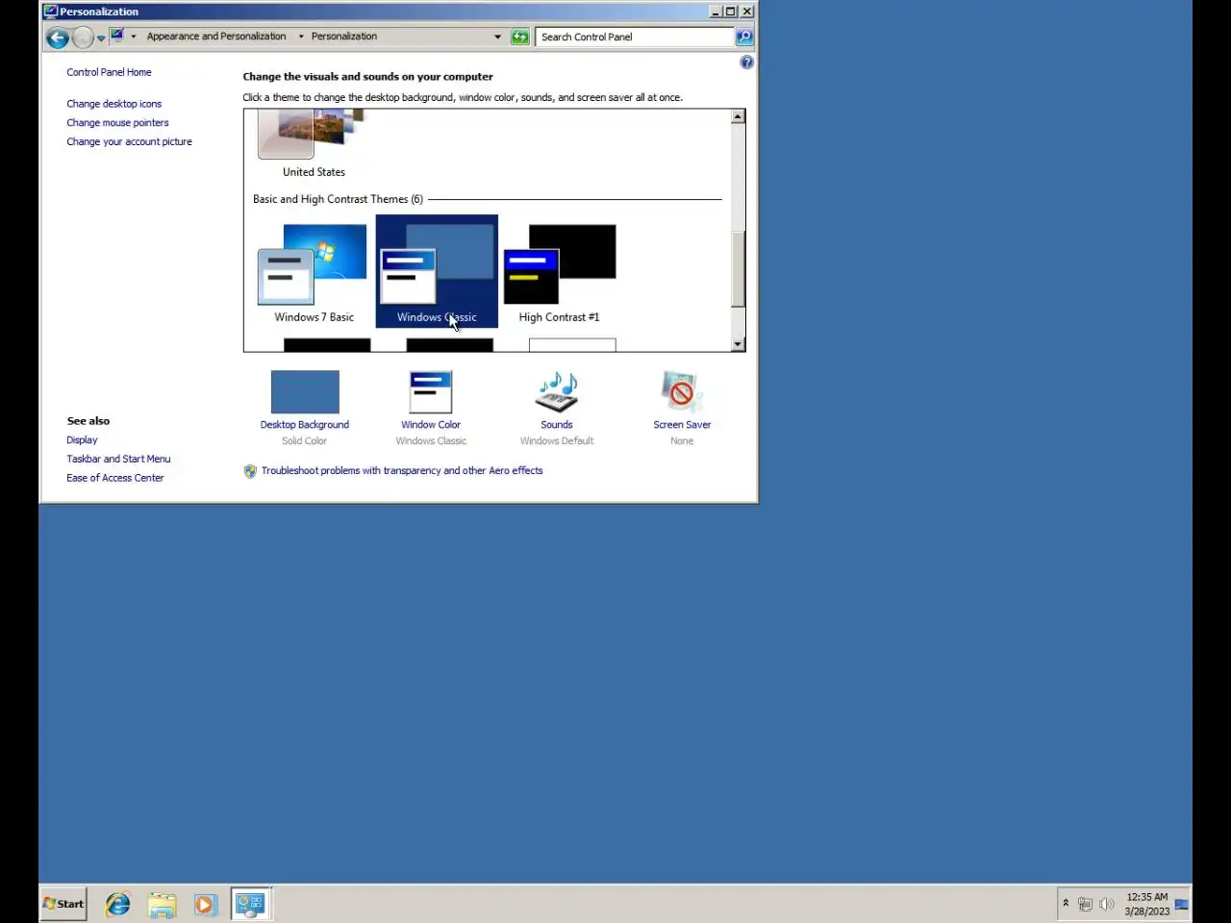Open Display link under See also

pyautogui.click(x=82, y=440)
